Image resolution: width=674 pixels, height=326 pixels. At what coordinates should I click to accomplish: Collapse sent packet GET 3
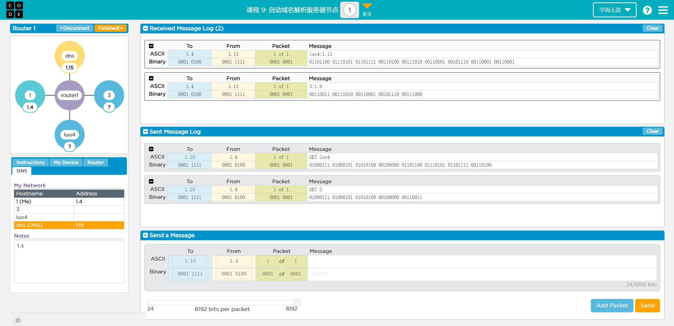tap(151, 181)
